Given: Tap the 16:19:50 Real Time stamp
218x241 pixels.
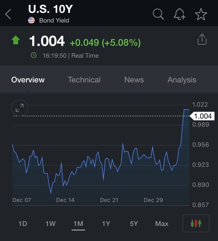Looking at the screenshot, I should (x=71, y=55).
